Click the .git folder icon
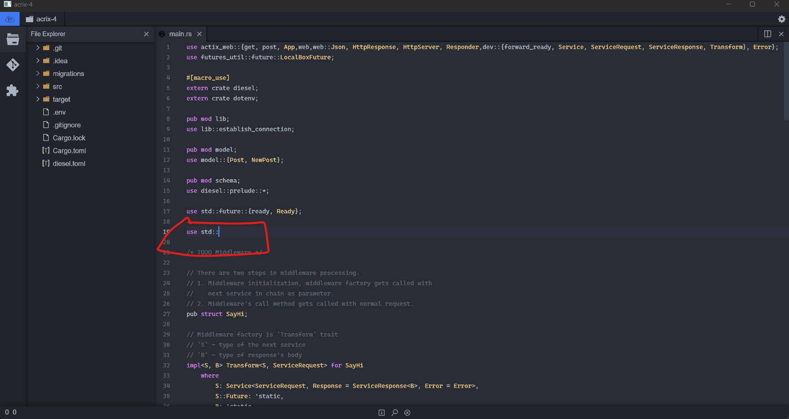 46,48
